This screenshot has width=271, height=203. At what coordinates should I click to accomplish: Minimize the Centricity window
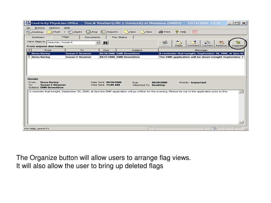(x=230, y=23)
